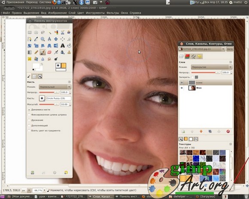
Task: Select the Color Picker eyedropper tool
Action: [36, 39]
